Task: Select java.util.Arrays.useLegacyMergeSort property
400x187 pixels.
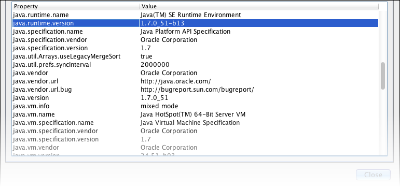Action: [195, 56]
